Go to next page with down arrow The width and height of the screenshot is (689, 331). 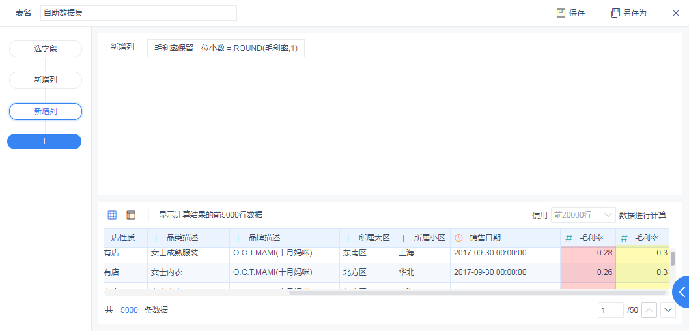click(x=668, y=310)
